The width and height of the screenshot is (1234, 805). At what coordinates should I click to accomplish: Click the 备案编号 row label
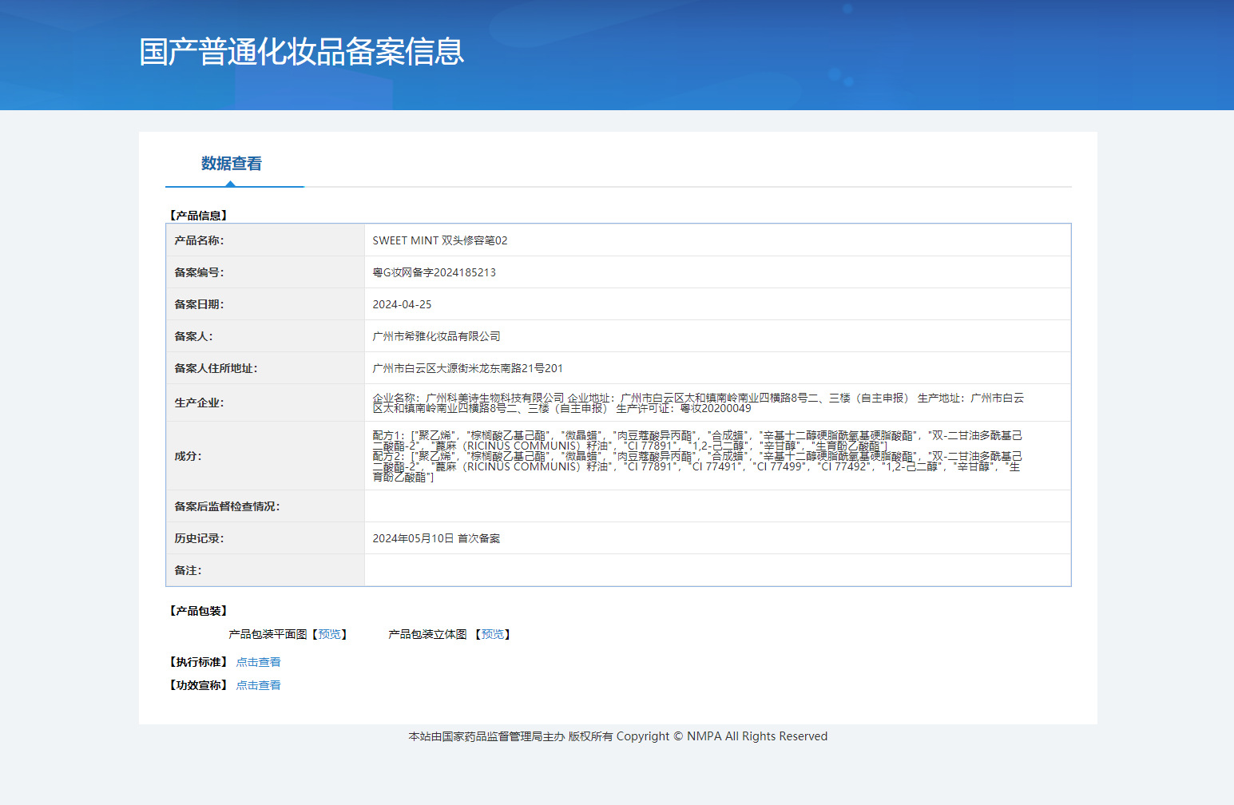[199, 272]
